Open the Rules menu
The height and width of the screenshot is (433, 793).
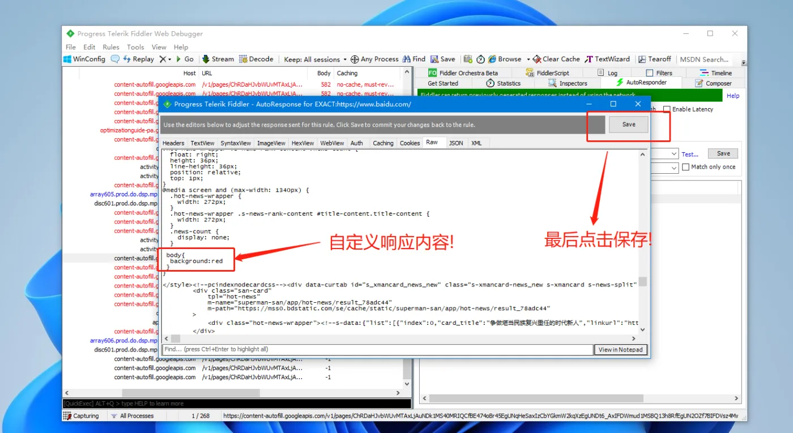coord(111,47)
